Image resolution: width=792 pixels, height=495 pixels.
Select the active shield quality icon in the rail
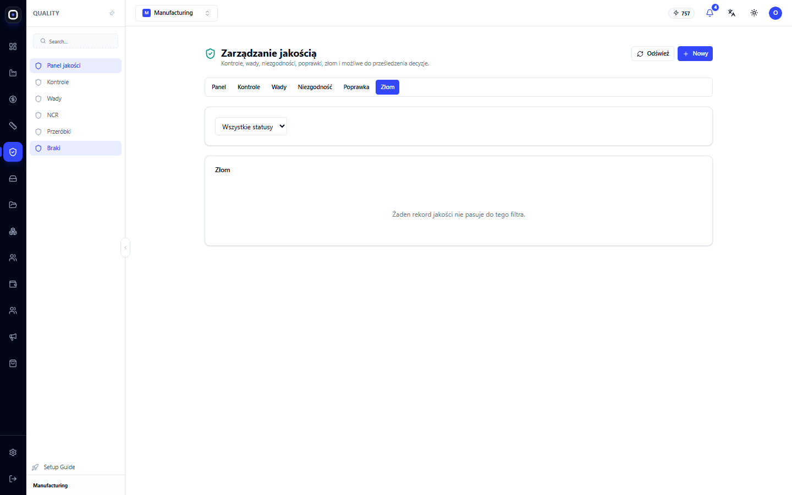[13, 152]
